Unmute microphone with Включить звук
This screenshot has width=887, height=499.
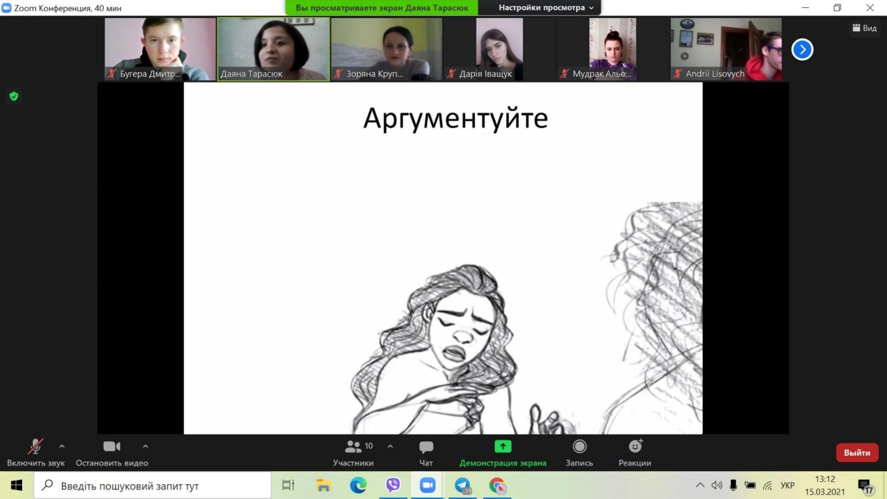[35, 452]
